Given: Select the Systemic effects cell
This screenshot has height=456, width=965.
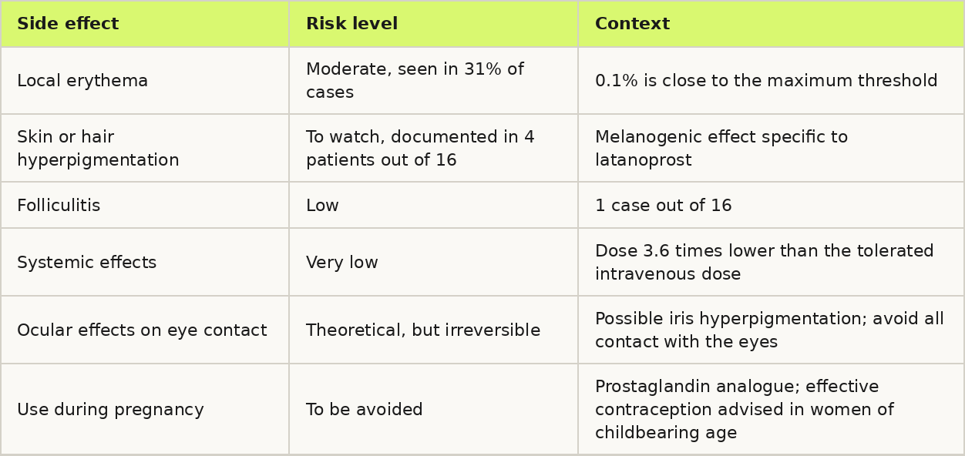Looking at the screenshot, I should pos(145,262).
